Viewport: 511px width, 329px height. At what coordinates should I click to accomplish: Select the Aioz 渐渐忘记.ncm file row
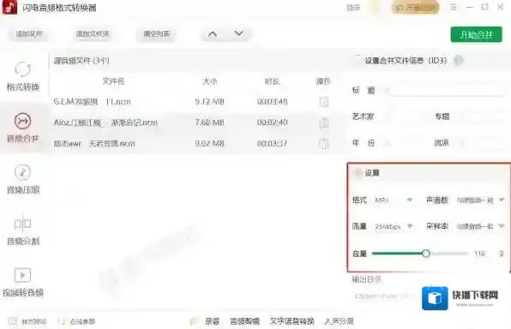click(197, 123)
